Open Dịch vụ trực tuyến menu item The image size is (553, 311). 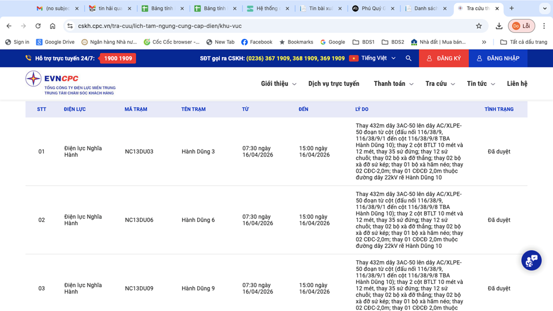point(333,84)
